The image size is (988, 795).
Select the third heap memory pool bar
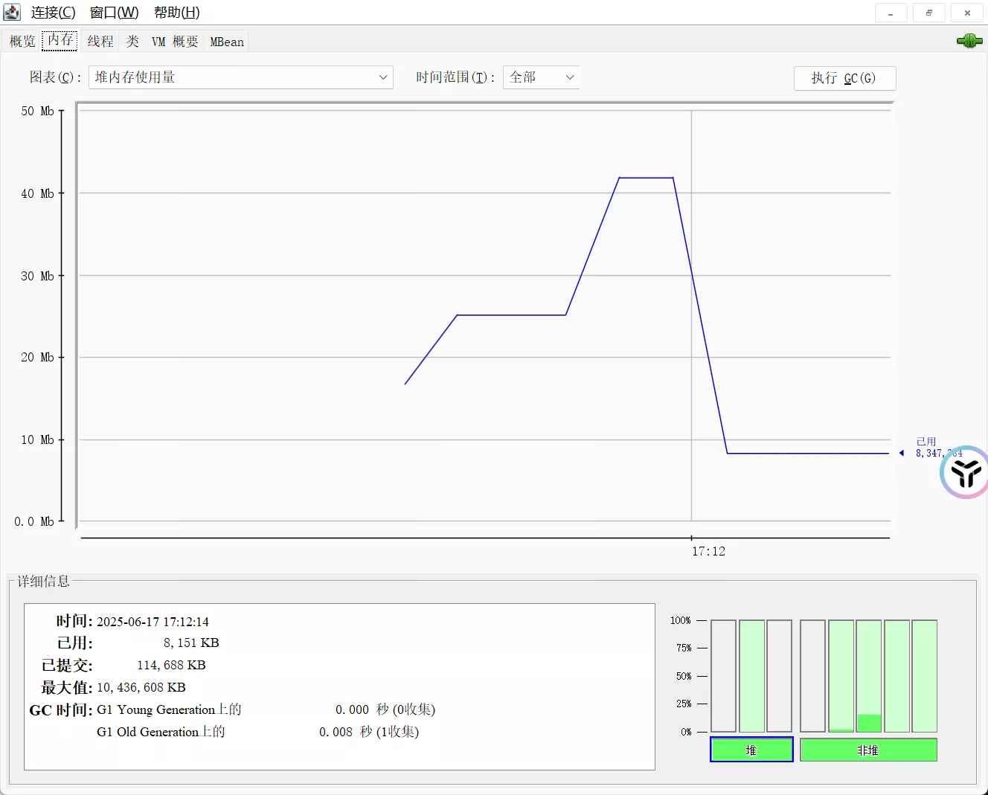779,675
